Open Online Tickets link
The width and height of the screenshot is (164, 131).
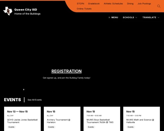pos(84,9)
